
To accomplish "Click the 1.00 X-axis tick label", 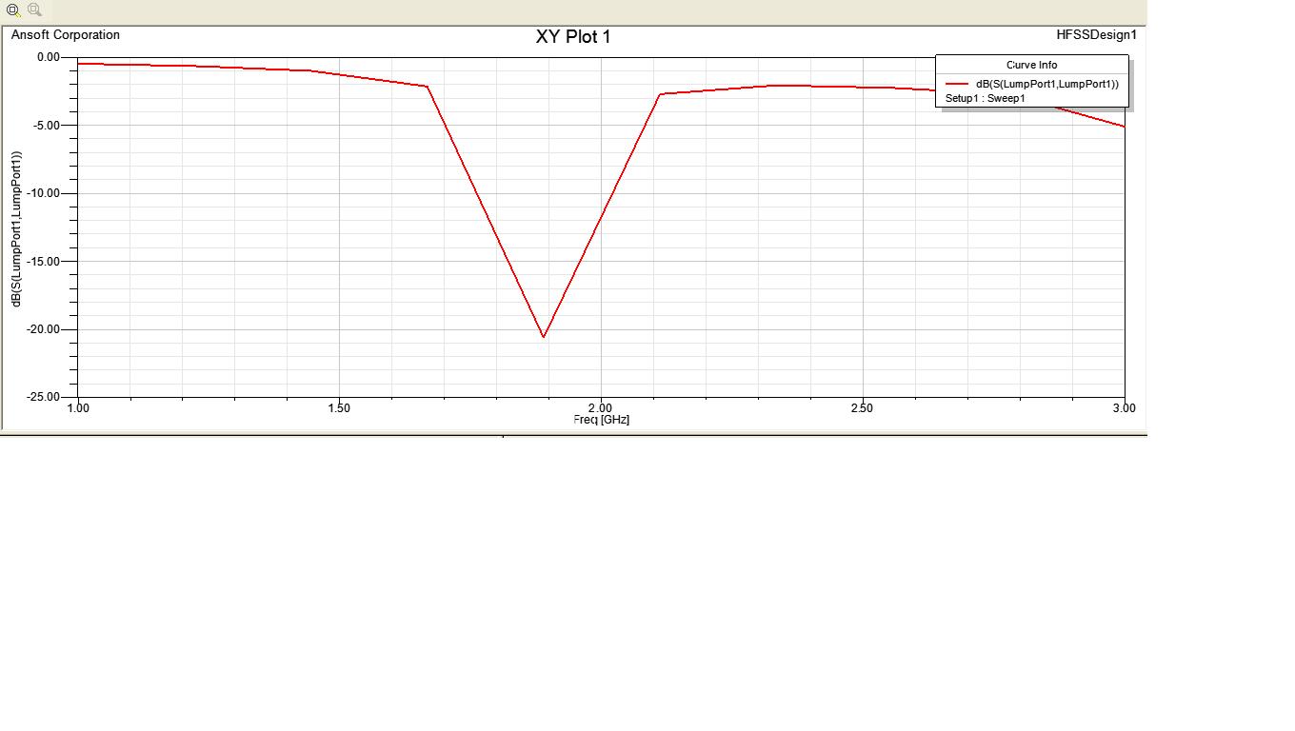I will click(x=78, y=408).
